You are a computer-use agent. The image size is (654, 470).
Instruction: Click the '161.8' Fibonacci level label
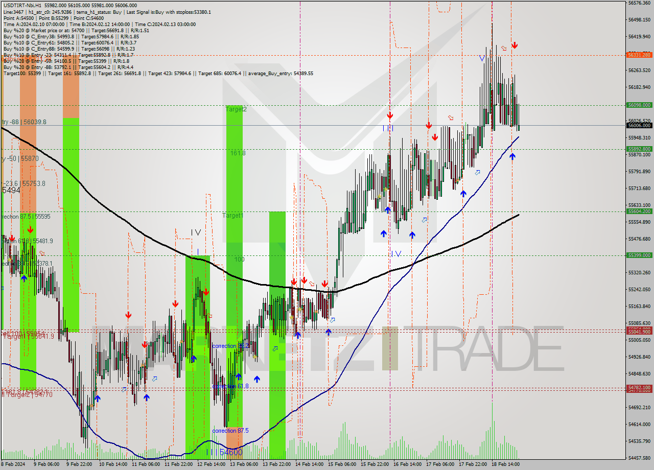point(238,153)
